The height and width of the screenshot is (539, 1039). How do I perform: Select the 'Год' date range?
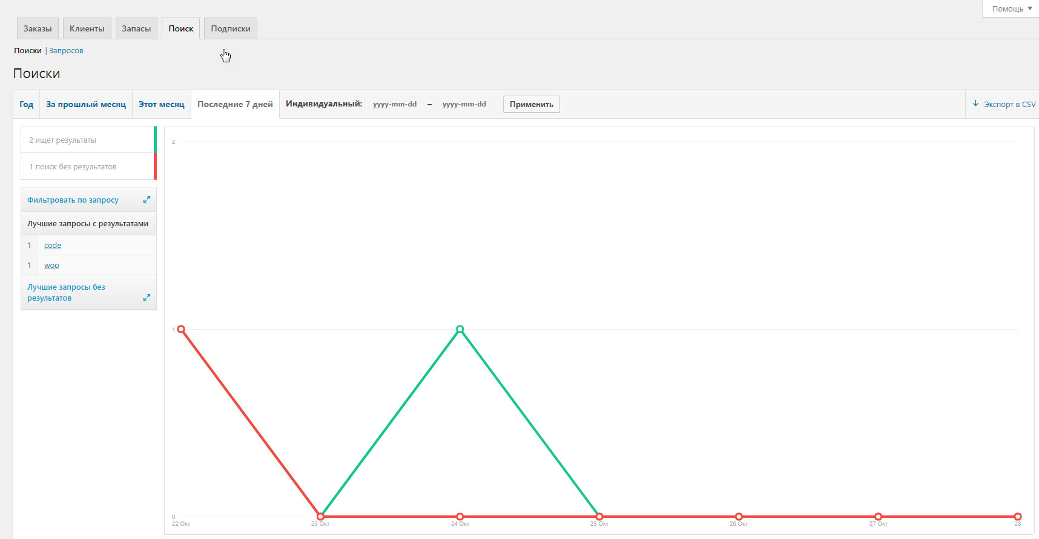(x=27, y=104)
